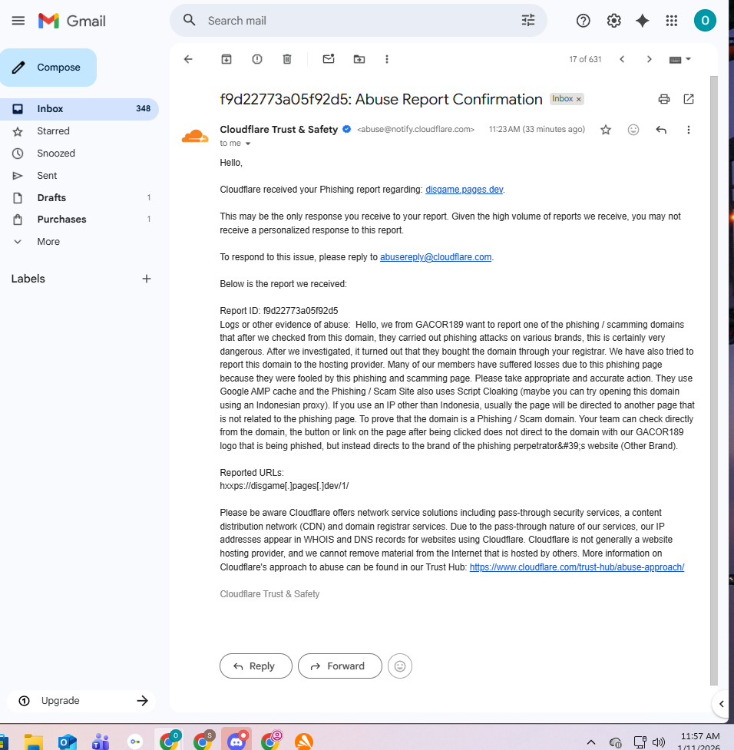This screenshot has height=750, width=734.
Task: Click the Reply button at bottom
Action: tap(256, 666)
